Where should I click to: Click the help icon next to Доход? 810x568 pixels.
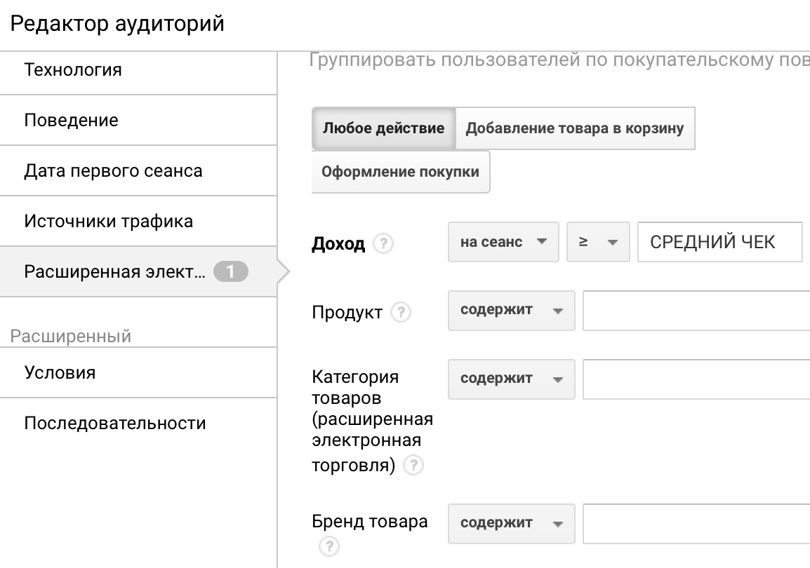(383, 244)
